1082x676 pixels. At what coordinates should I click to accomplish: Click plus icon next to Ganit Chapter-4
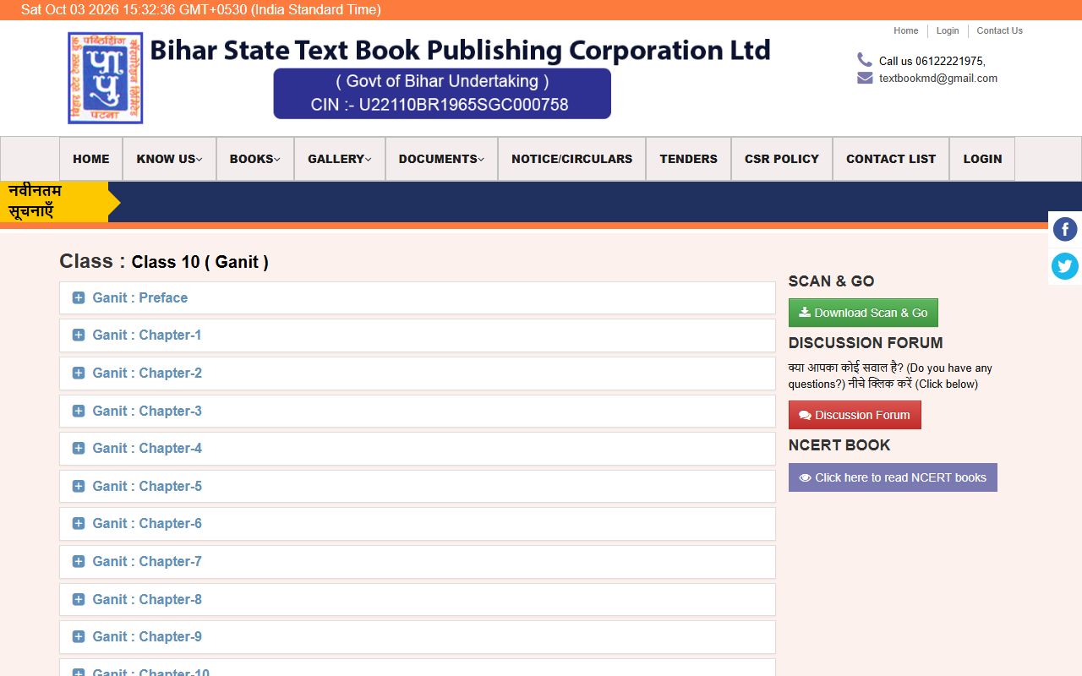coord(79,448)
